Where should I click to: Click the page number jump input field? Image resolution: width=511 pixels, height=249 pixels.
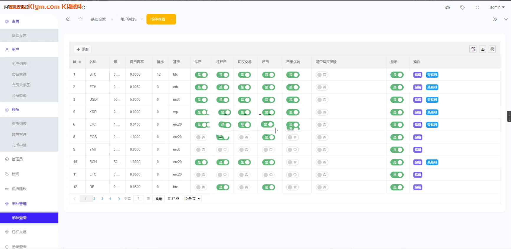(x=139, y=199)
